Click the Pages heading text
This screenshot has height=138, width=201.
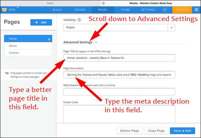pyautogui.click(x=12, y=22)
